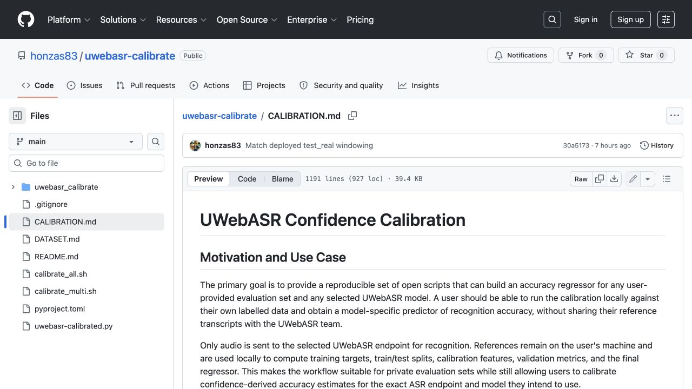Open calibrate_all.sh in the file tree

click(x=86, y=274)
